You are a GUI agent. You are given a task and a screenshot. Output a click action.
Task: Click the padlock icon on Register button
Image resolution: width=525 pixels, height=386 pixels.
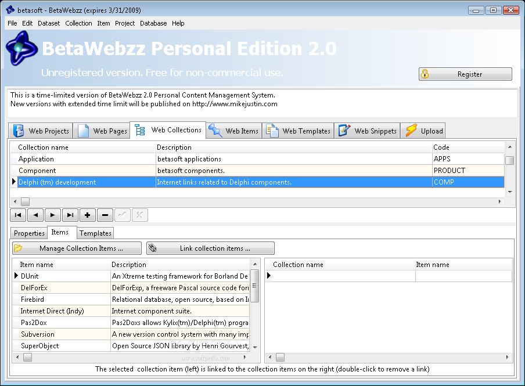point(425,74)
